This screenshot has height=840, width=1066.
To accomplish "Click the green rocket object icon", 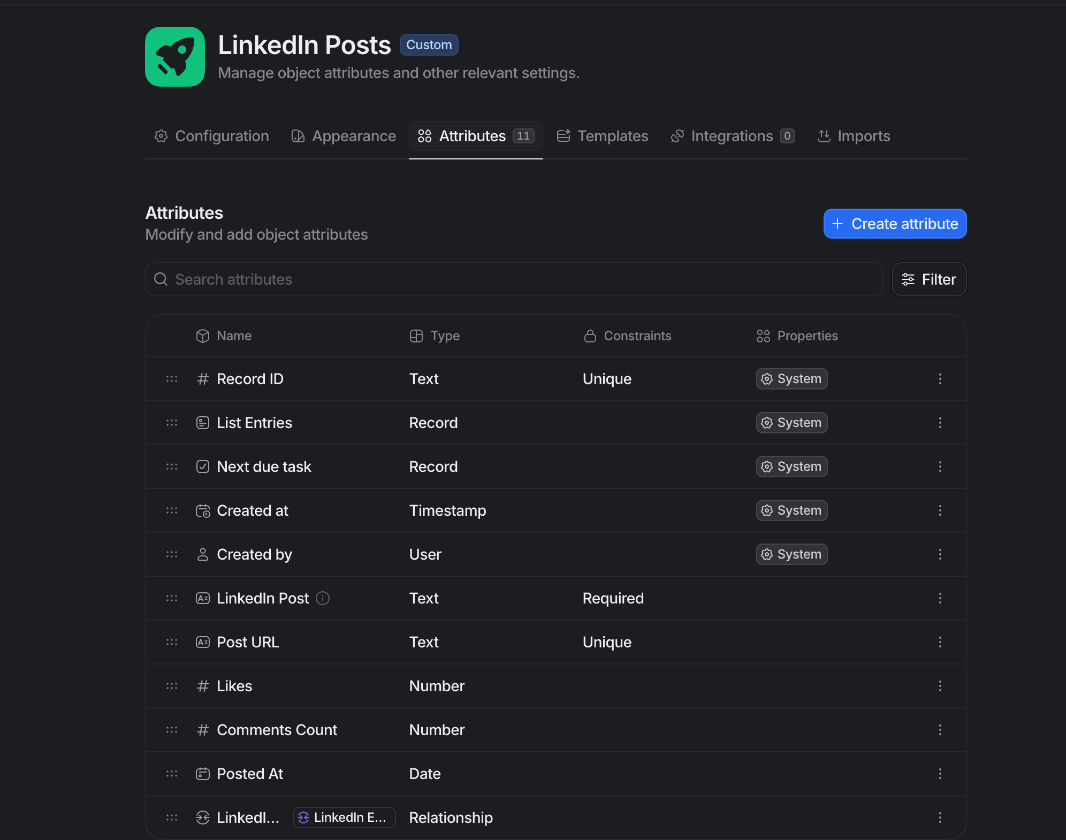I will pyautogui.click(x=175, y=57).
